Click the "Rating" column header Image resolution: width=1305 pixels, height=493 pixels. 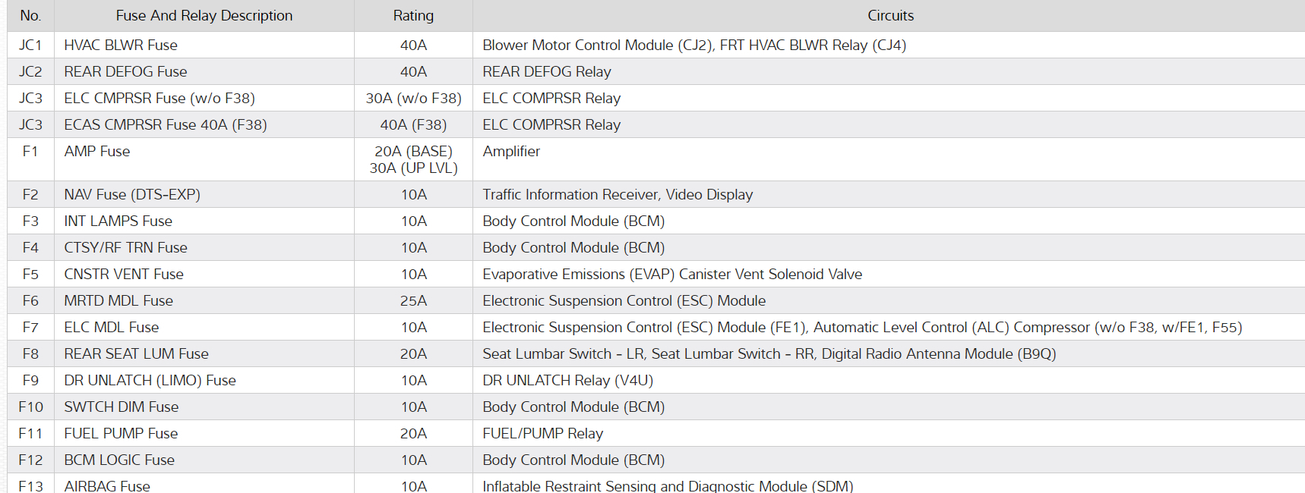pyautogui.click(x=413, y=15)
